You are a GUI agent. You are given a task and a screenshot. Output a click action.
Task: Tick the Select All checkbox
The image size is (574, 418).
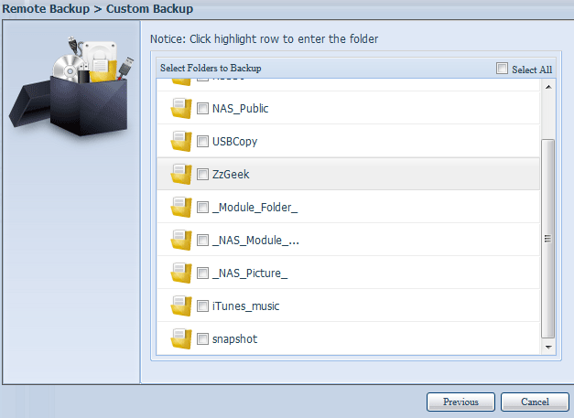502,69
